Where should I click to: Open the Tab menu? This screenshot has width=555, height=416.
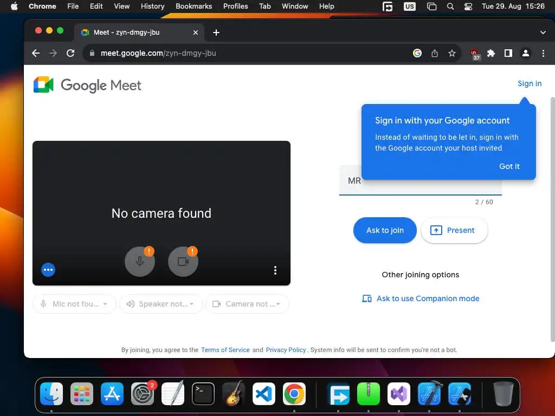(x=264, y=6)
